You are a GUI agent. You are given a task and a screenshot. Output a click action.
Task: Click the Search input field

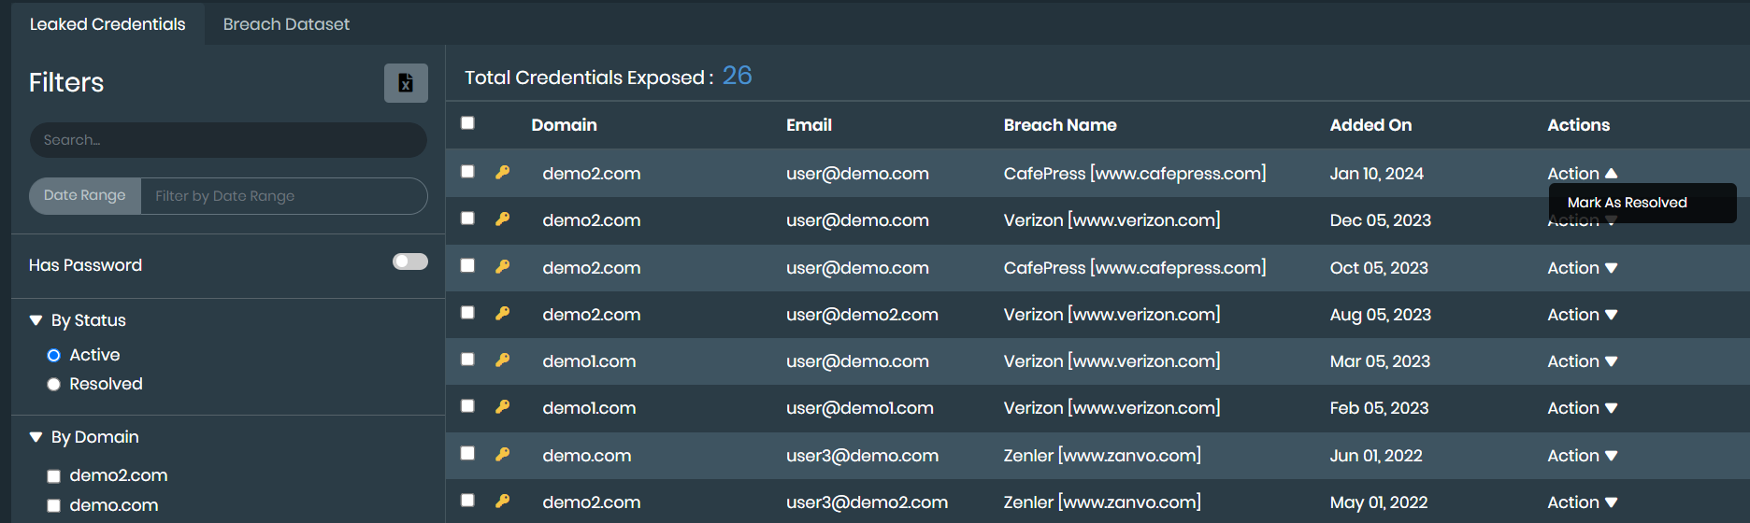point(228,140)
